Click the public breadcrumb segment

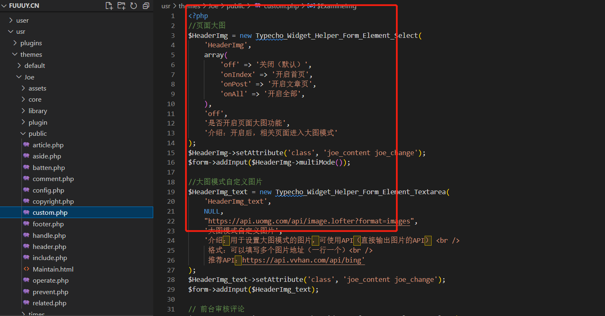(x=236, y=6)
